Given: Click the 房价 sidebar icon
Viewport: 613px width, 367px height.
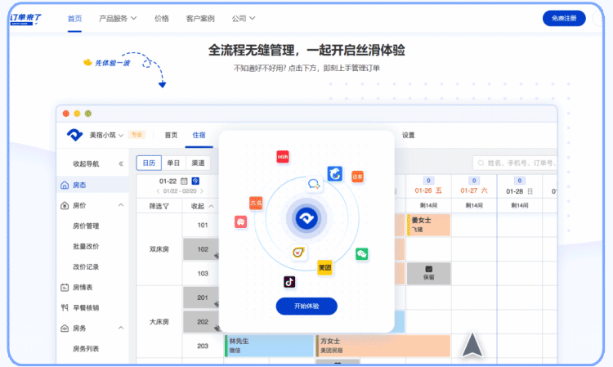Looking at the screenshot, I should [x=65, y=205].
